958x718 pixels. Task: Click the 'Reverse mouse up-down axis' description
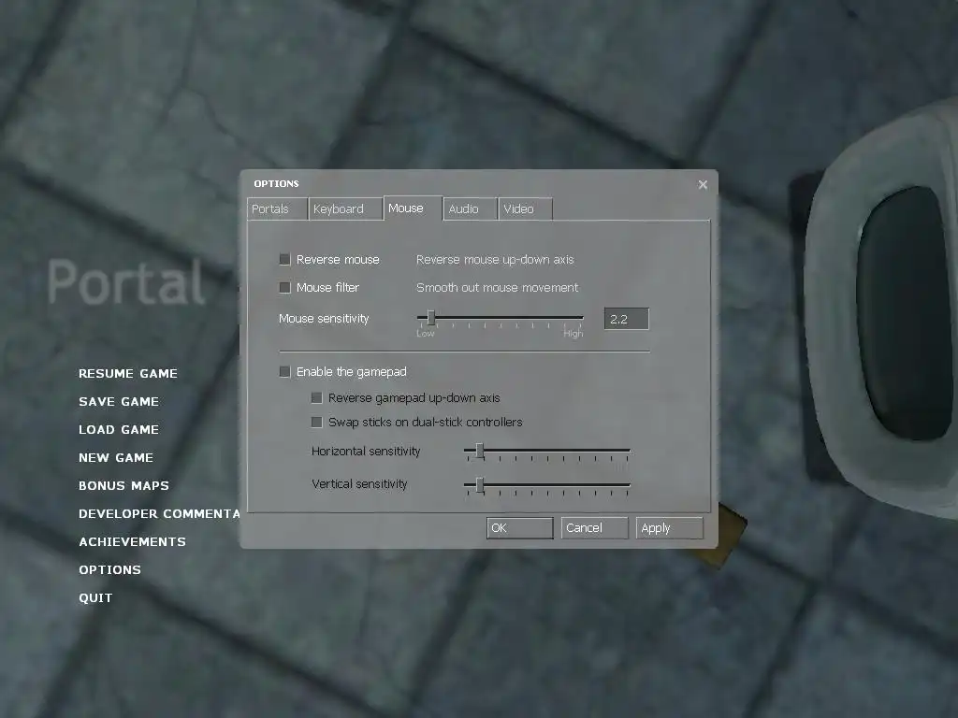coord(495,260)
